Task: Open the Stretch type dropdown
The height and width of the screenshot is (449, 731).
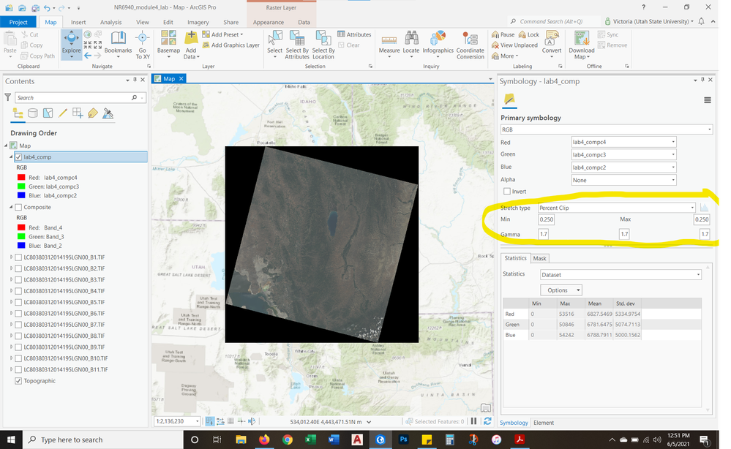Action: pyautogui.click(x=616, y=208)
